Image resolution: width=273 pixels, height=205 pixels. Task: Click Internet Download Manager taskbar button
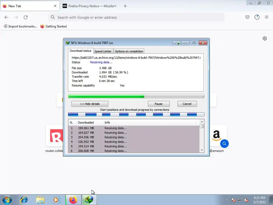point(89,200)
